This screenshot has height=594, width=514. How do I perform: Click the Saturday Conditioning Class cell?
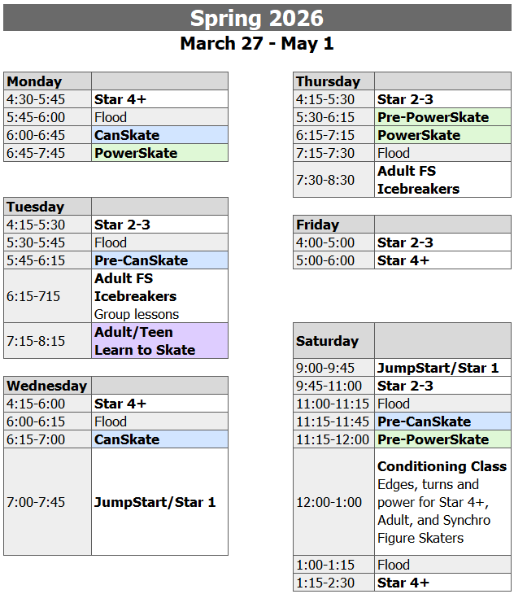(x=442, y=502)
